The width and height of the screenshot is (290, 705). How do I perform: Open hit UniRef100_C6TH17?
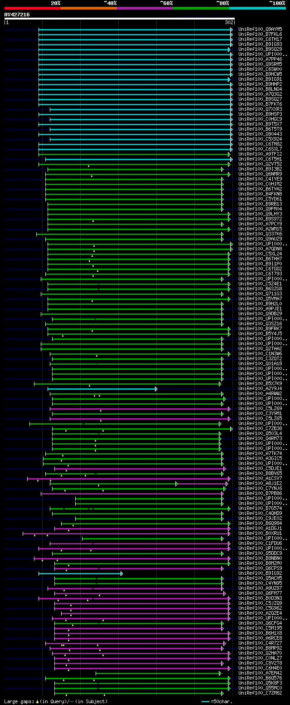pos(261,39)
